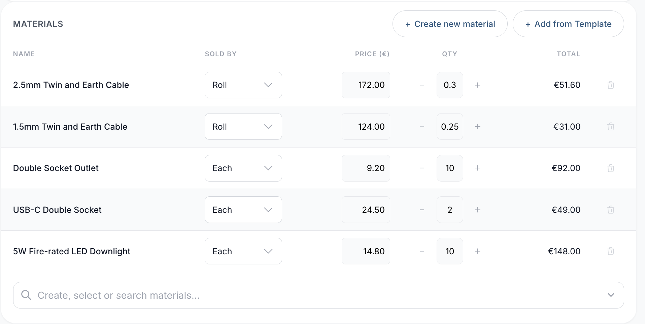645x324 pixels.
Task: Click Add from Template button
Action: pyautogui.click(x=568, y=24)
